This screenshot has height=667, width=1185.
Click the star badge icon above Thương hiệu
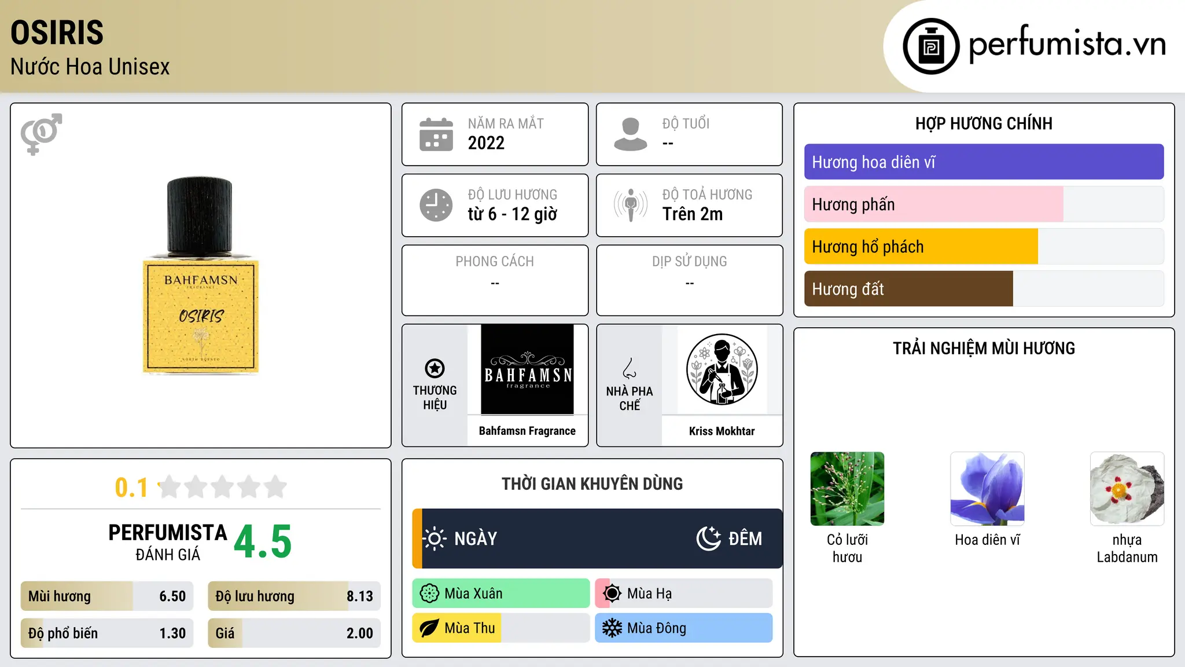click(435, 368)
